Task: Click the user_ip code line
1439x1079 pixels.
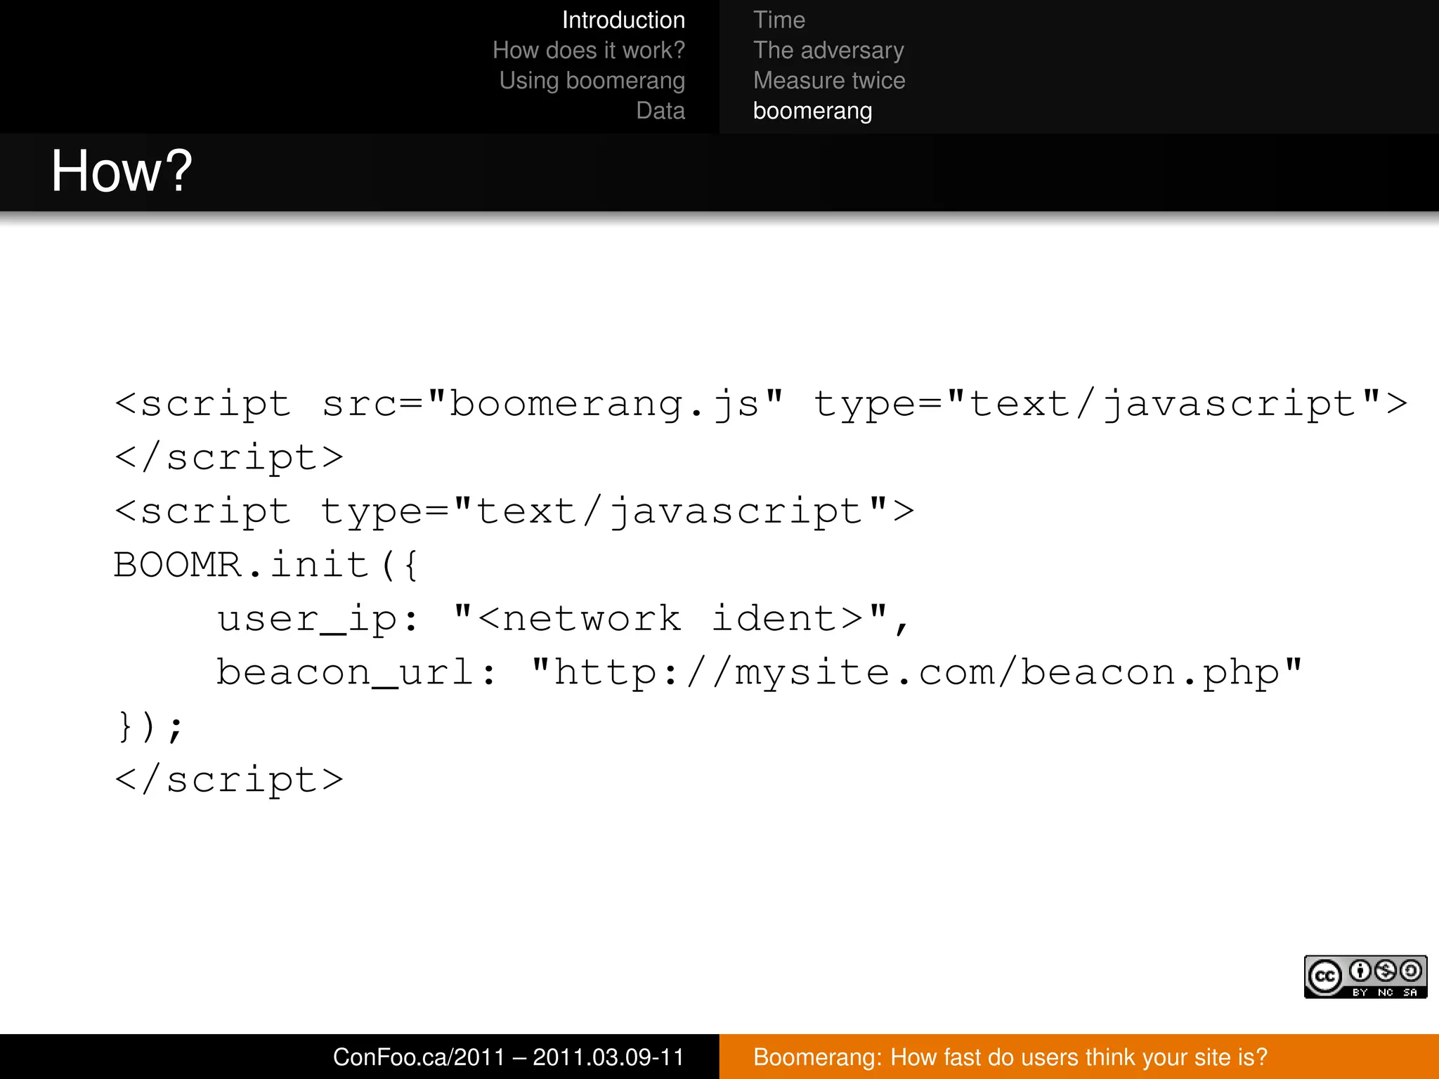Action: point(563,620)
